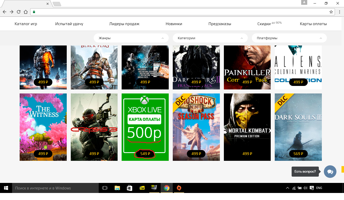Open the Black Flag game cover

pos(94,67)
